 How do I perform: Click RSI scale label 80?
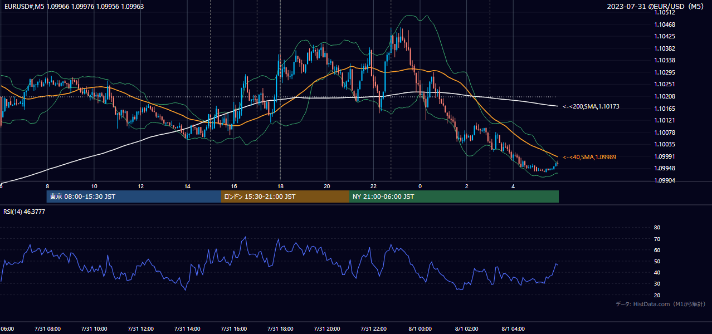(x=657, y=228)
